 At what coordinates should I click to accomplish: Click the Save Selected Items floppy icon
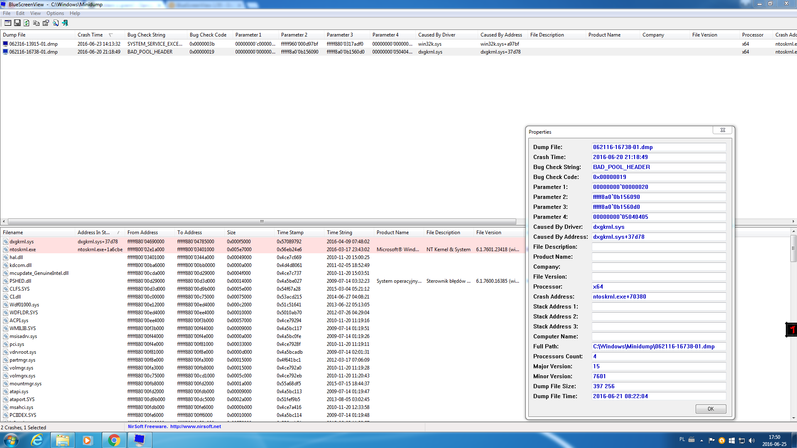17,23
